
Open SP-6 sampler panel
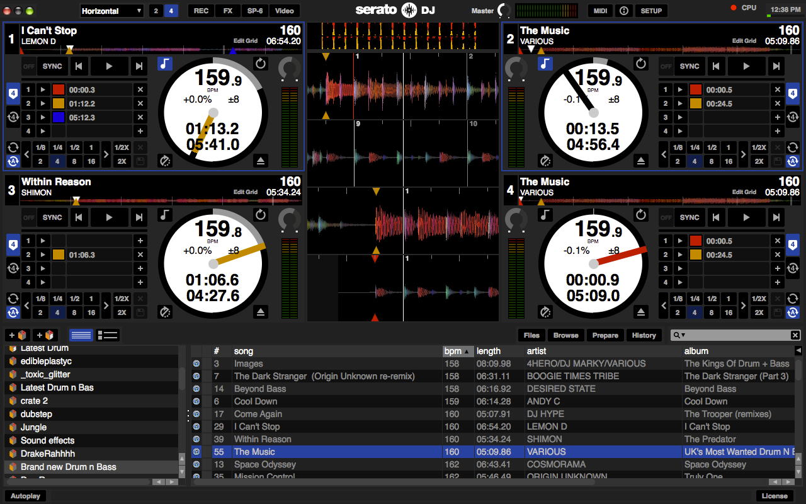tap(256, 11)
